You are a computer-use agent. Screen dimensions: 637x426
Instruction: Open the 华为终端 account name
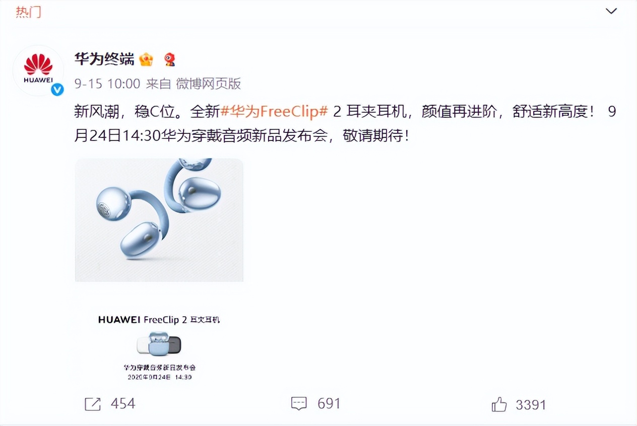[104, 59]
